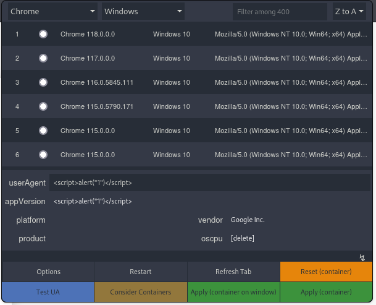The width and height of the screenshot is (376, 305).
Task: Open the Chrome browser dropdown
Action: (52, 11)
